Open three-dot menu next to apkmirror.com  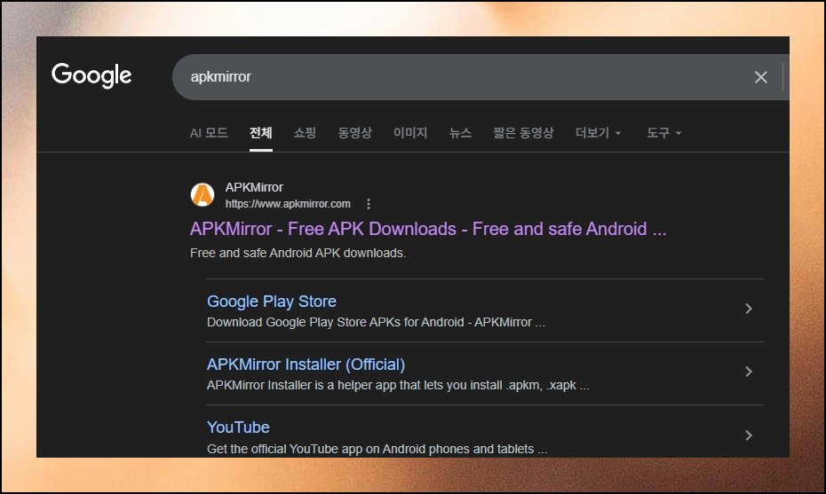point(369,204)
